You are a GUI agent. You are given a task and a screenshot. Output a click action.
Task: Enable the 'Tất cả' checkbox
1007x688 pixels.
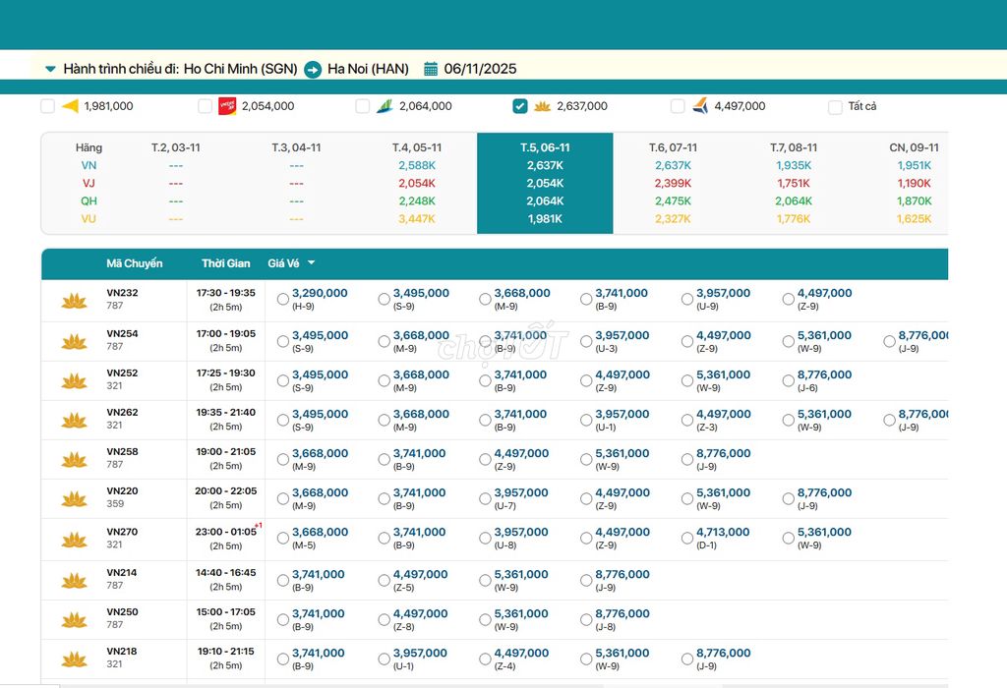tap(835, 106)
